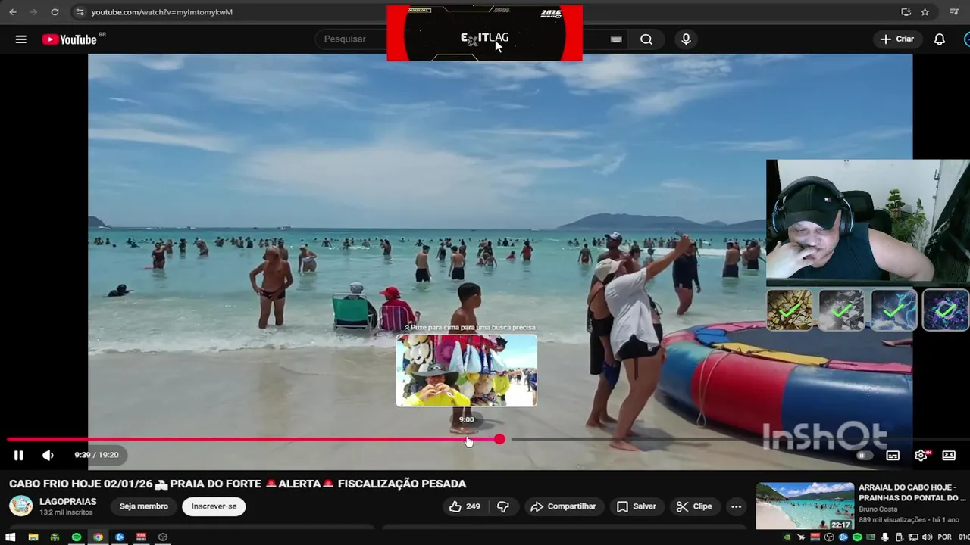Open the on-screen keyboard icon in search box
Viewport: 970px width, 545px height.
[616, 39]
